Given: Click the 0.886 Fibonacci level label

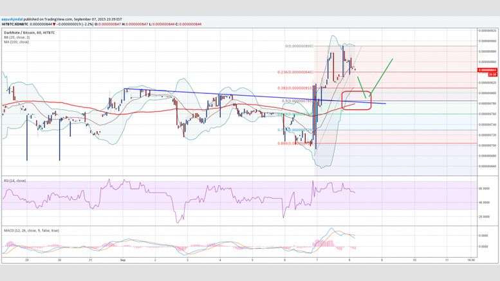Looking at the screenshot, I should (x=295, y=143).
